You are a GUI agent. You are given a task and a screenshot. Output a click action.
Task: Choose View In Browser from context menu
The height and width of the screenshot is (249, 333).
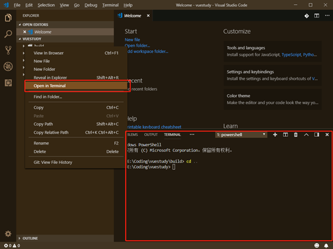coord(76,53)
